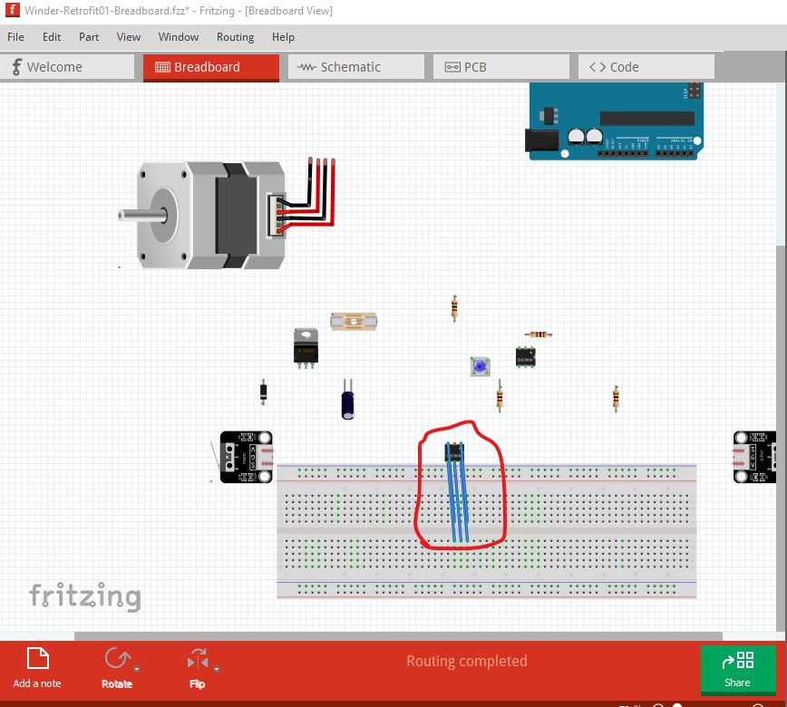Click the Routing completed status message
Image resolution: width=787 pixels, height=707 pixels.
pyautogui.click(x=466, y=661)
